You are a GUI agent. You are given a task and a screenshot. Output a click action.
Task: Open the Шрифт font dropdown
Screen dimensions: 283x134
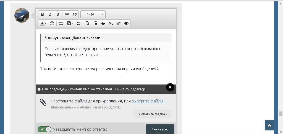[x=93, y=14]
